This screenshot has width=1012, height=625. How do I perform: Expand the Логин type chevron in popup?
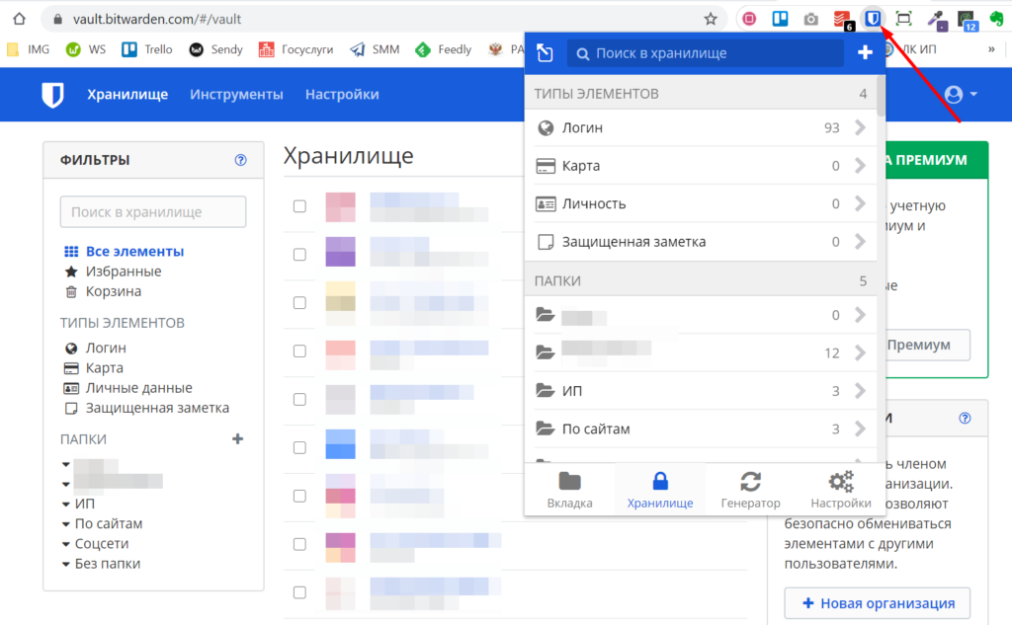click(860, 127)
